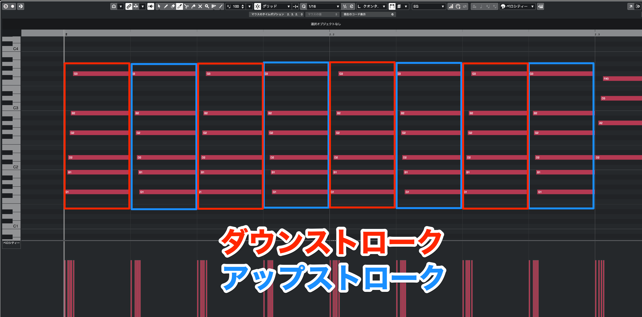Click the C3 piano key
This screenshot has width=642, height=317.
(x=12, y=108)
